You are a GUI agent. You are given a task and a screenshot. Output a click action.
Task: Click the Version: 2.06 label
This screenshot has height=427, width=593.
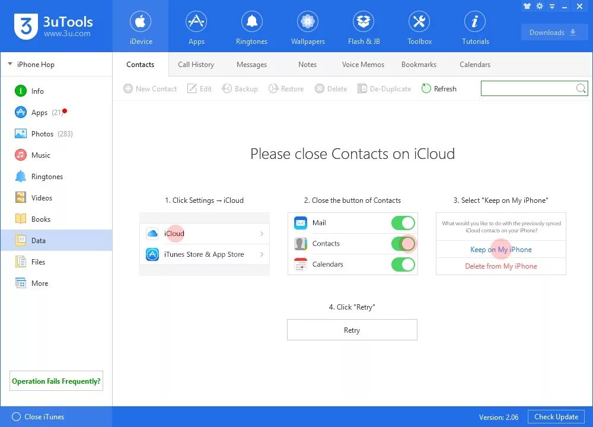pos(499,417)
